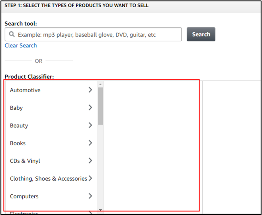Viewport: 262px width, 215px height.
Task: Pick the CDs & Vinyl category
Action: pos(25,161)
